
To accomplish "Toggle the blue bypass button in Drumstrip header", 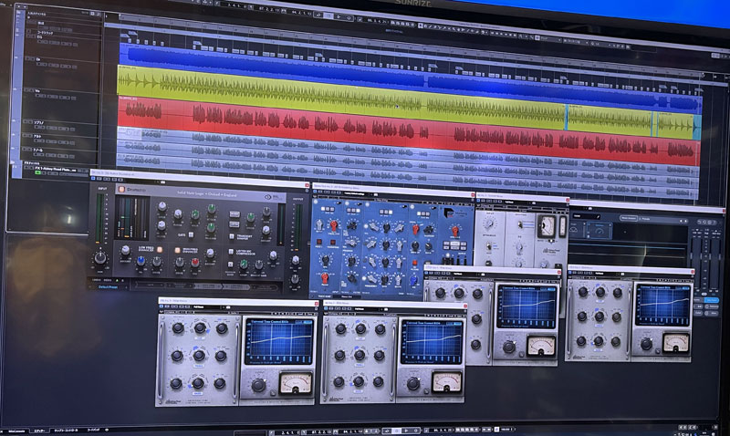I will [94, 179].
